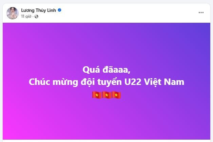This screenshot has height=142, width=213.
Task: Click the word "Chúc" in the post
Action: (39, 82)
